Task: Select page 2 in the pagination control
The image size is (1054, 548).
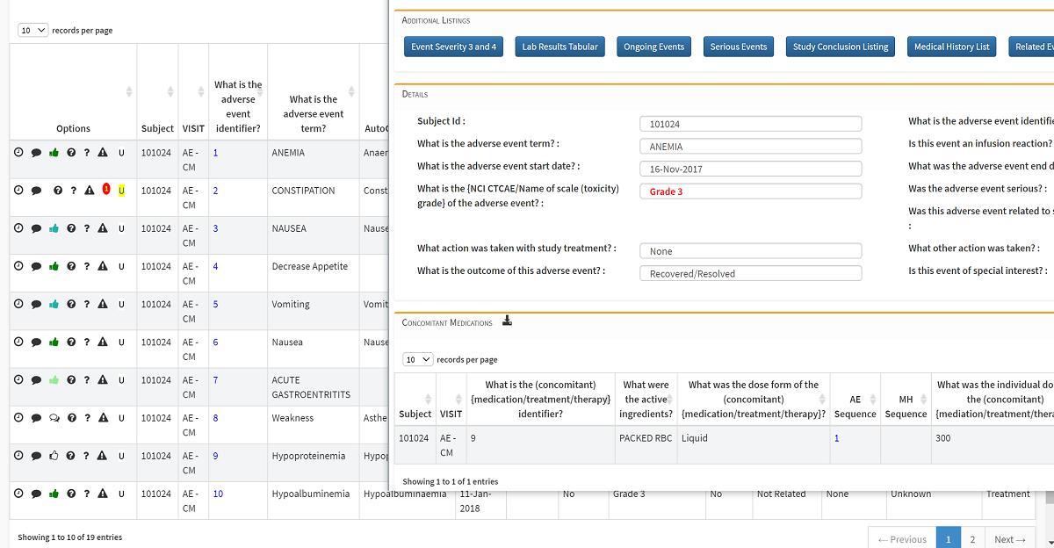Action: [x=971, y=538]
